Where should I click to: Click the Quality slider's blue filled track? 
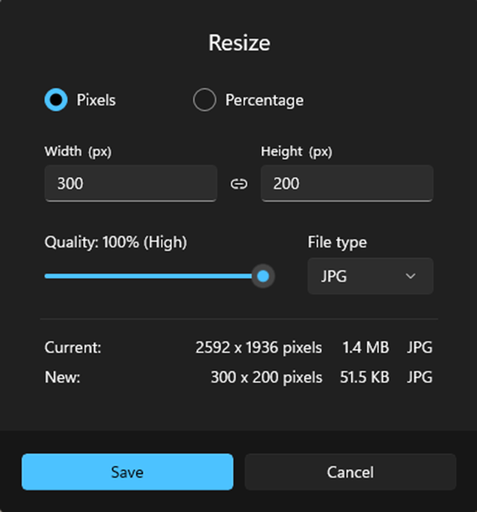[147, 276]
